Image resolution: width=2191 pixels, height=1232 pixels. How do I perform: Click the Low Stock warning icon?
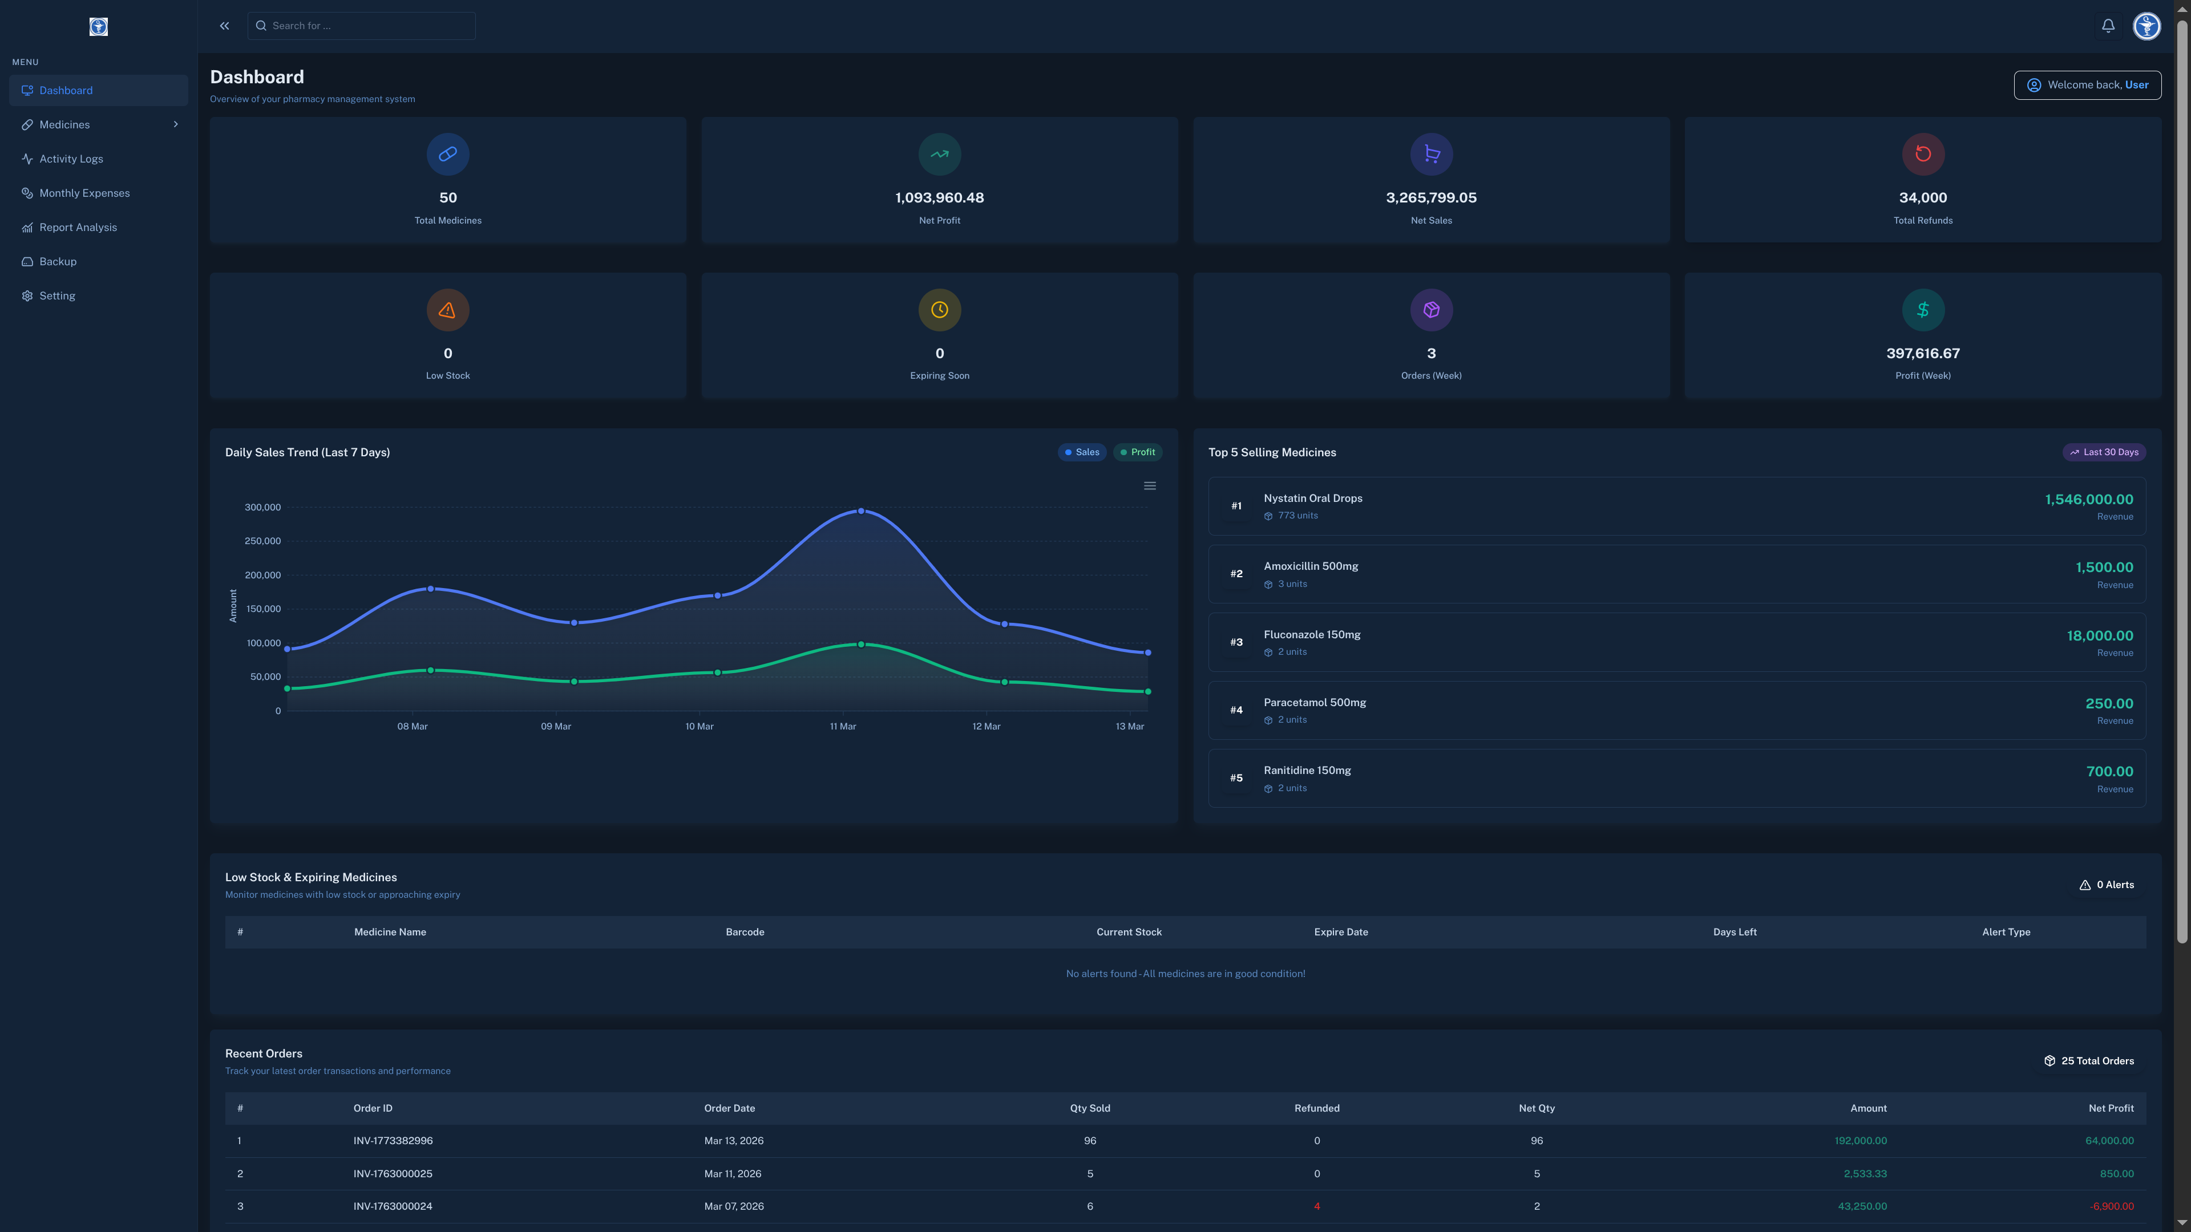point(447,310)
